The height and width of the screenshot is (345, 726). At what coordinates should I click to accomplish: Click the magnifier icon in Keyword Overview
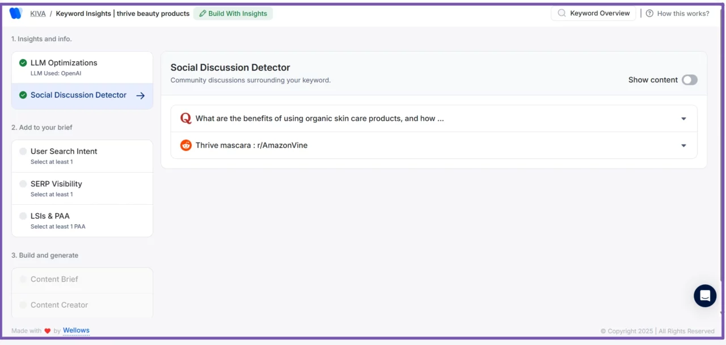pos(562,13)
